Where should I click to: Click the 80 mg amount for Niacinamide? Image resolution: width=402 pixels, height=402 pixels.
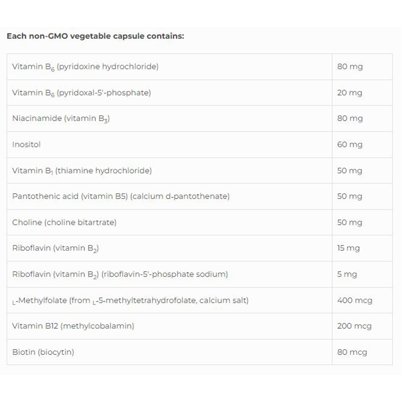pos(350,119)
